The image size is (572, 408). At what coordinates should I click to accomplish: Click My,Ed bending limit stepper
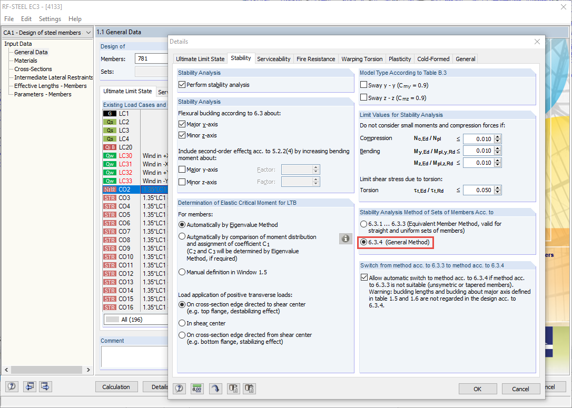498,151
